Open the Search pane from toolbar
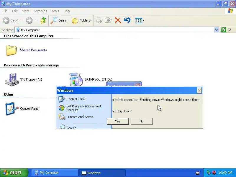 [60, 20]
